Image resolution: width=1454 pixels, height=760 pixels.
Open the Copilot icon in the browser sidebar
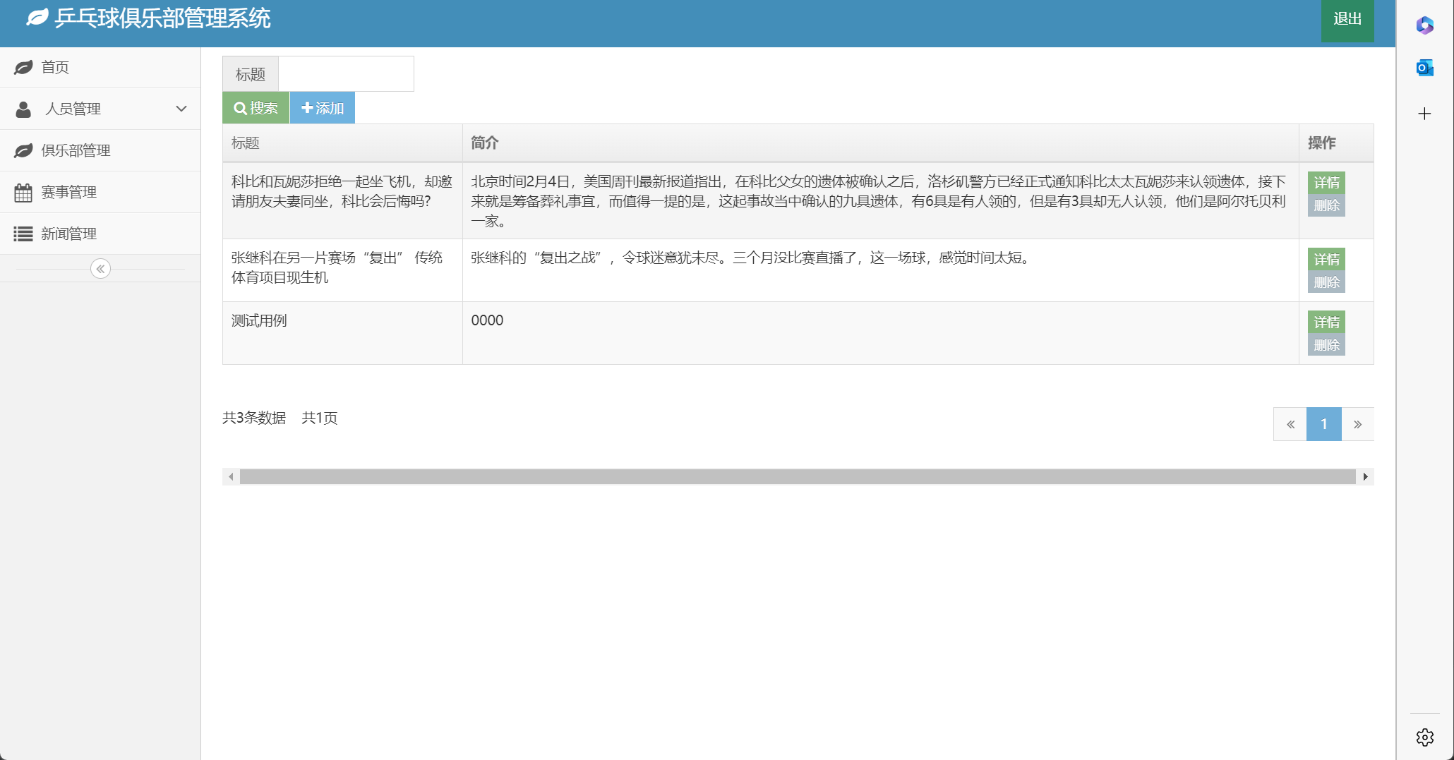coord(1424,25)
